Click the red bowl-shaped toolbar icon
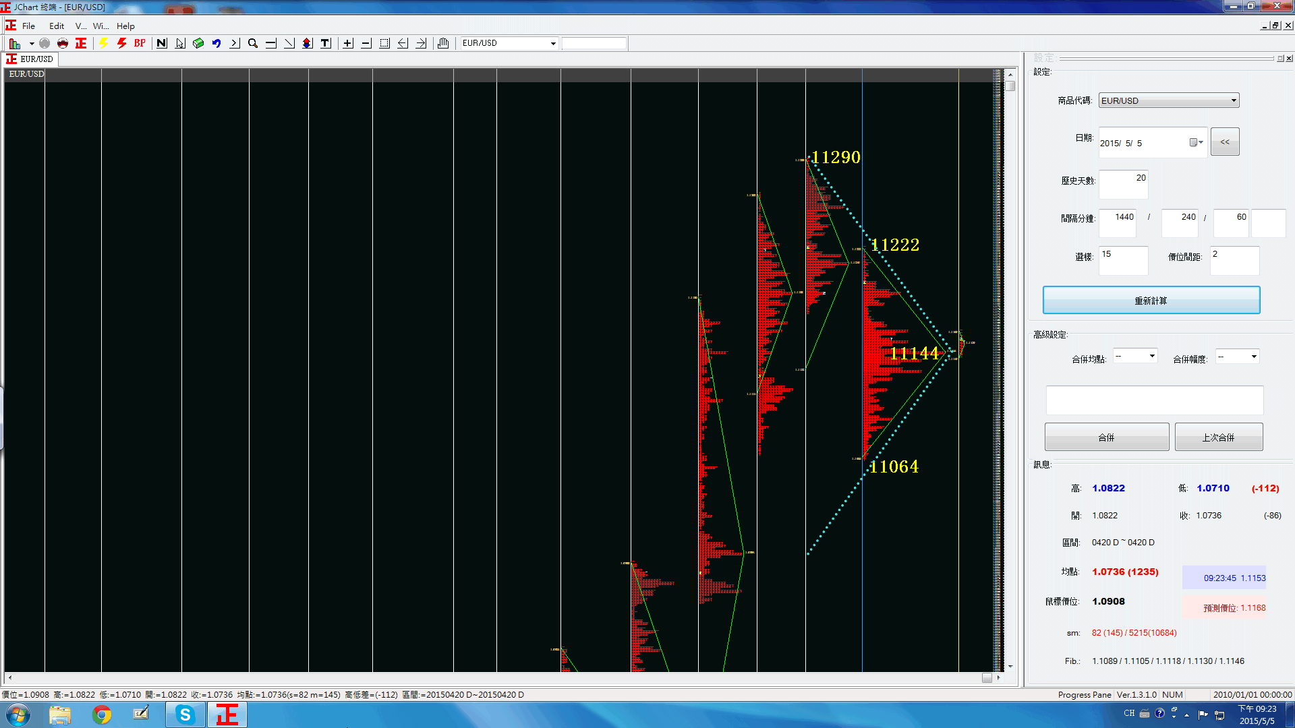Screen dimensions: 1295x728 63,43
